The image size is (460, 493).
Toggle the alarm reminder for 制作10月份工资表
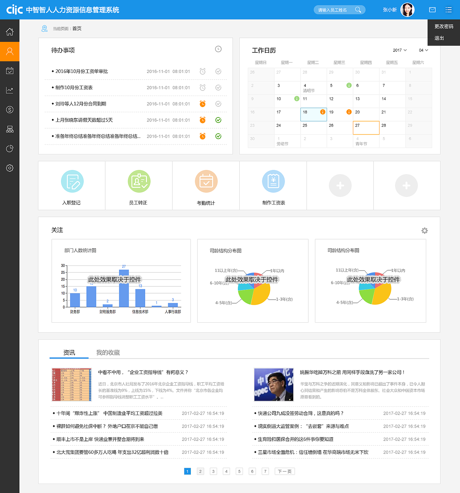pos(202,87)
